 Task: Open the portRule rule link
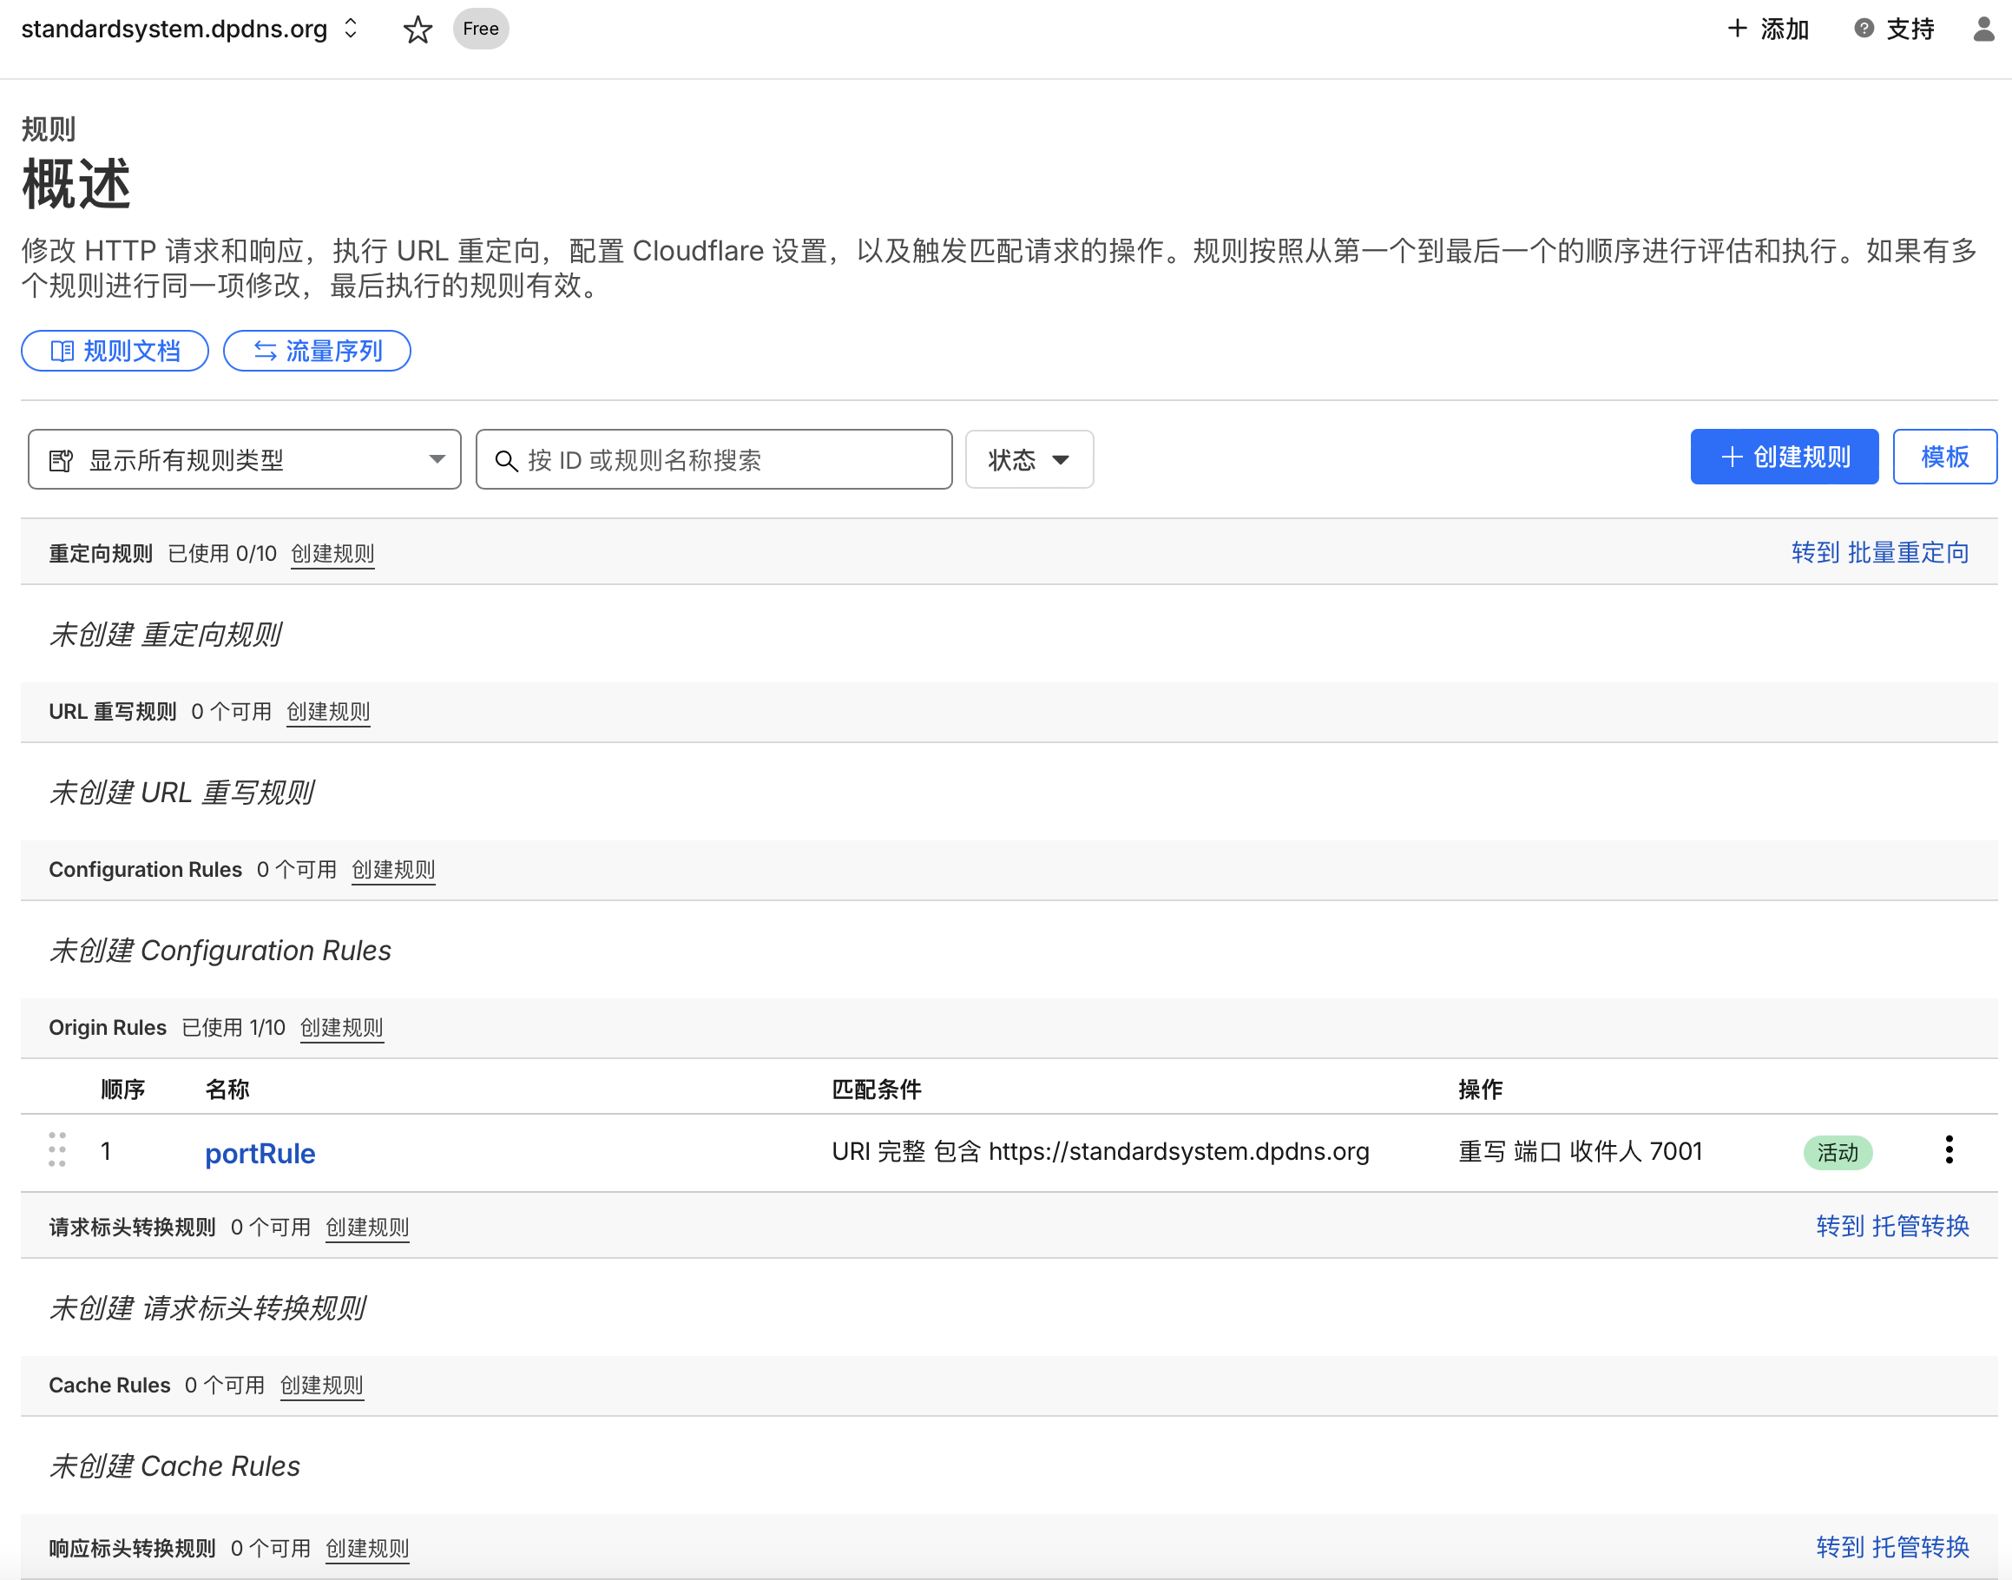click(x=260, y=1154)
